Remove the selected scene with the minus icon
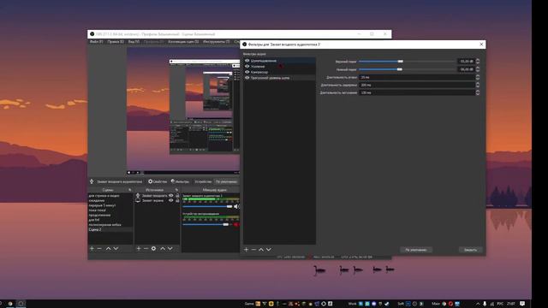 point(99,248)
